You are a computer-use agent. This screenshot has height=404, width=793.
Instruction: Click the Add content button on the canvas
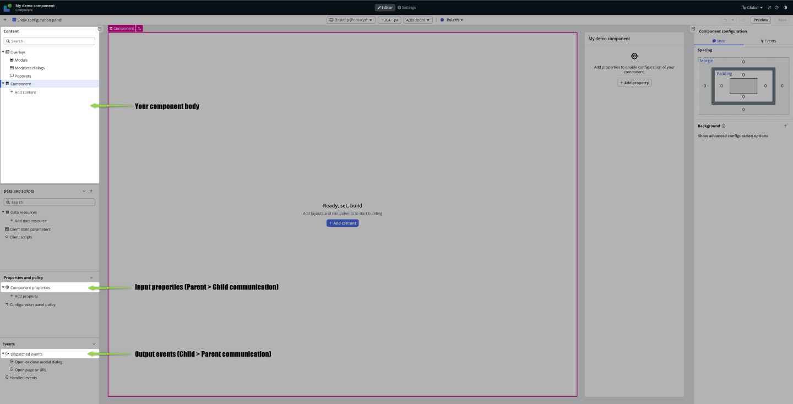(342, 223)
